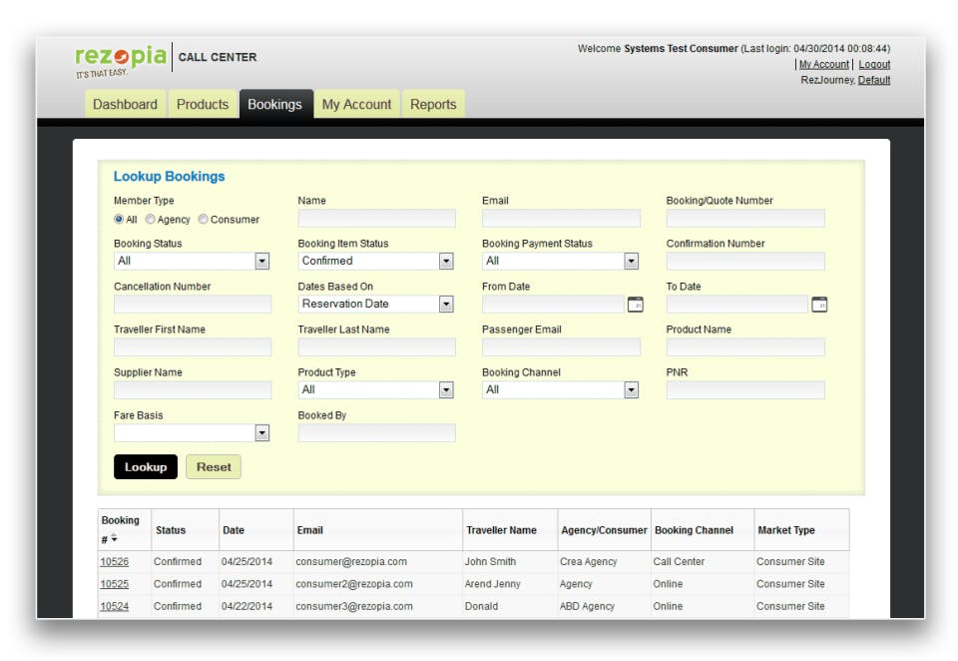Click traveller name John Smith
The image size is (958, 661).
[490, 561]
